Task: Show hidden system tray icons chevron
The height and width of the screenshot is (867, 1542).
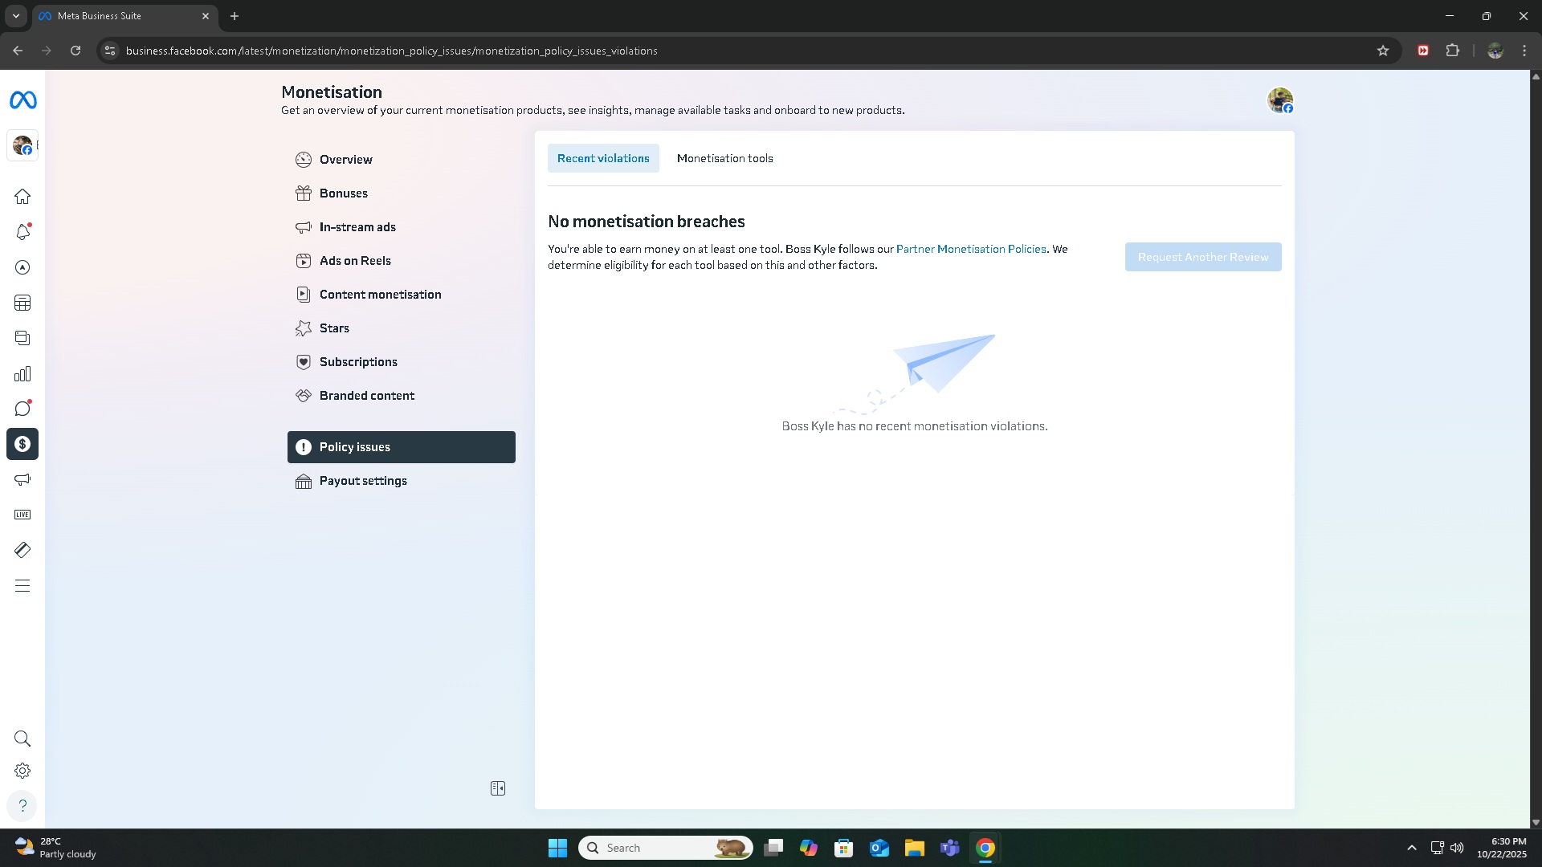Action: (1411, 848)
